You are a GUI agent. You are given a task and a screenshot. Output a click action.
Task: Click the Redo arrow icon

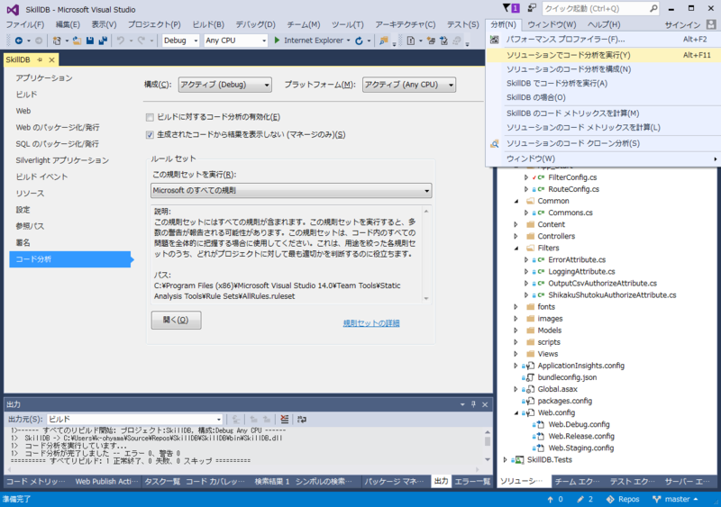141,41
